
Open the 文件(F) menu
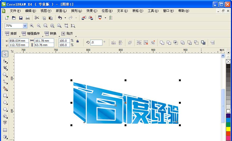point(15,11)
